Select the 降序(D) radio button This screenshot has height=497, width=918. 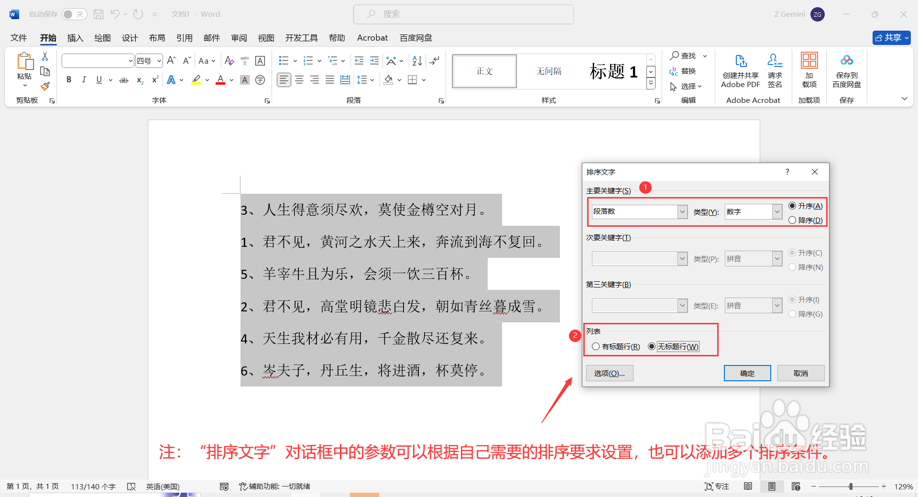pos(792,220)
